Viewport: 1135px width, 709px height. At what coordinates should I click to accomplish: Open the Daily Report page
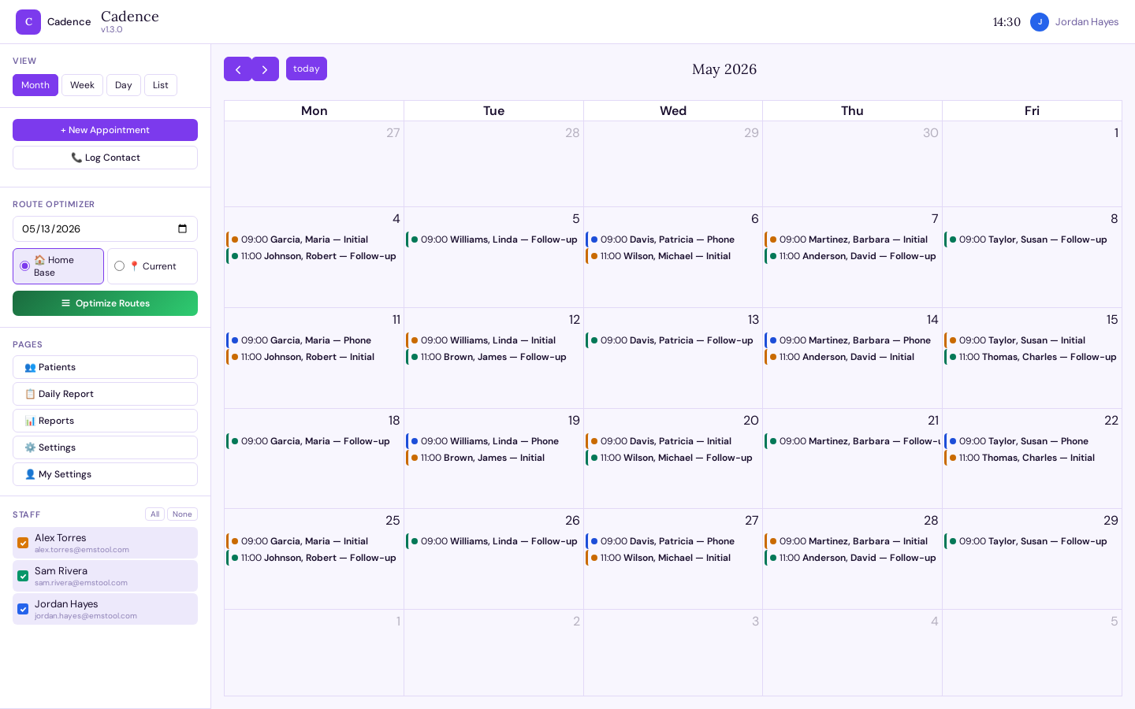[105, 394]
